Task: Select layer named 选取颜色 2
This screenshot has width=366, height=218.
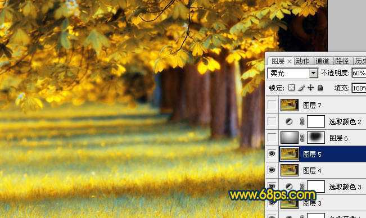Action: [x=345, y=121]
